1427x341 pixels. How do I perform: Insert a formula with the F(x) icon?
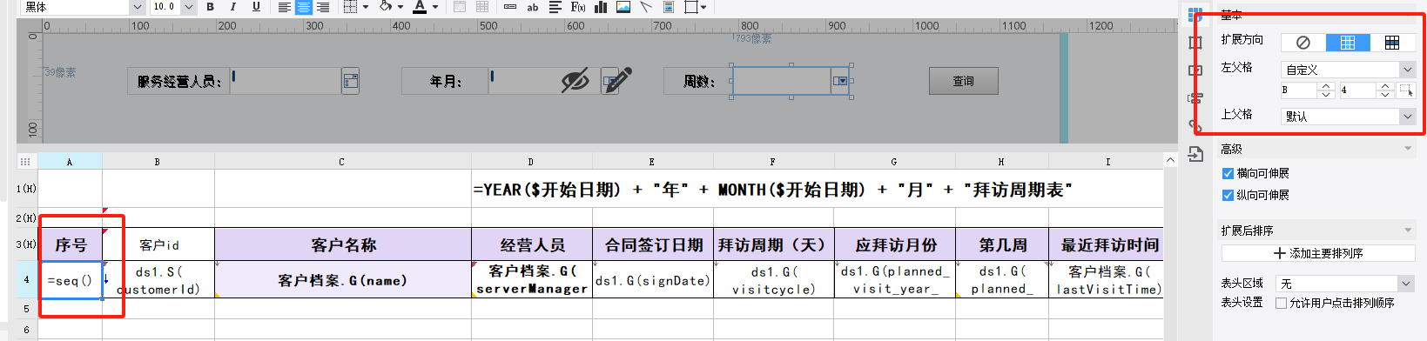[x=578, y=7]
